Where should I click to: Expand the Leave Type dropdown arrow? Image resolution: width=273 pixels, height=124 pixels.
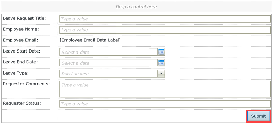(161, 74)
